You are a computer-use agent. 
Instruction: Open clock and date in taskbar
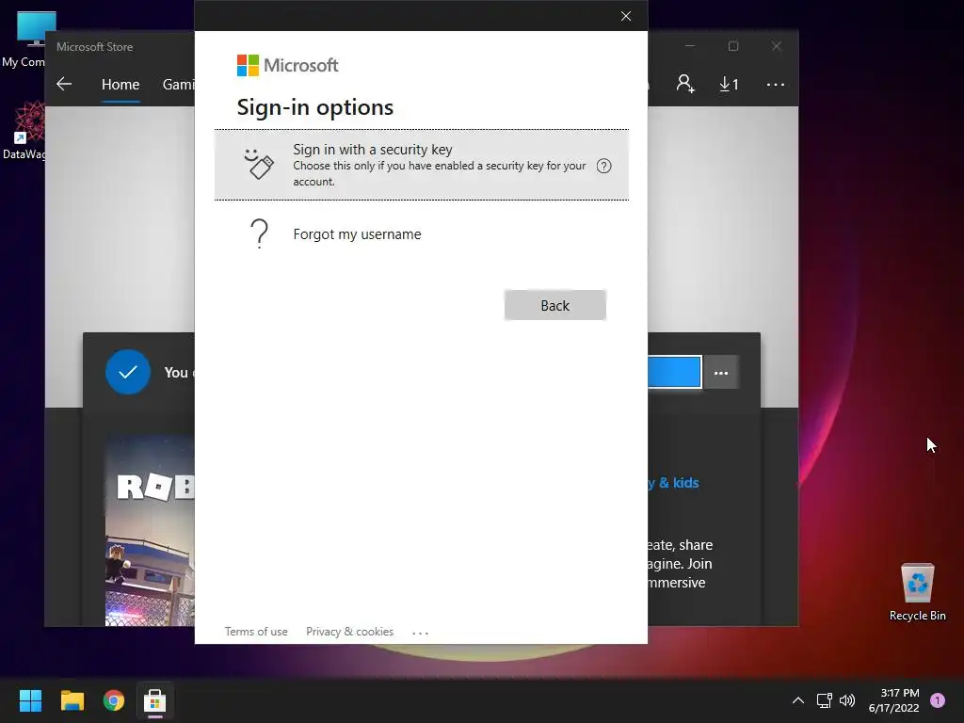[893, 700]
